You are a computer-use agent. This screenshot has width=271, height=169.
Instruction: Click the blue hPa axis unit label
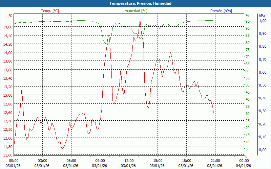point(262,16)
